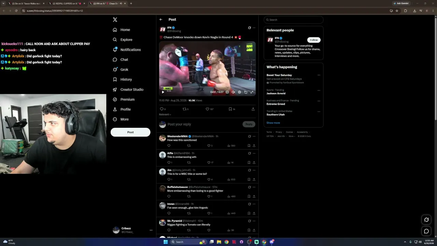
Task: Open Grok from the sidebar
Action: 121,69
